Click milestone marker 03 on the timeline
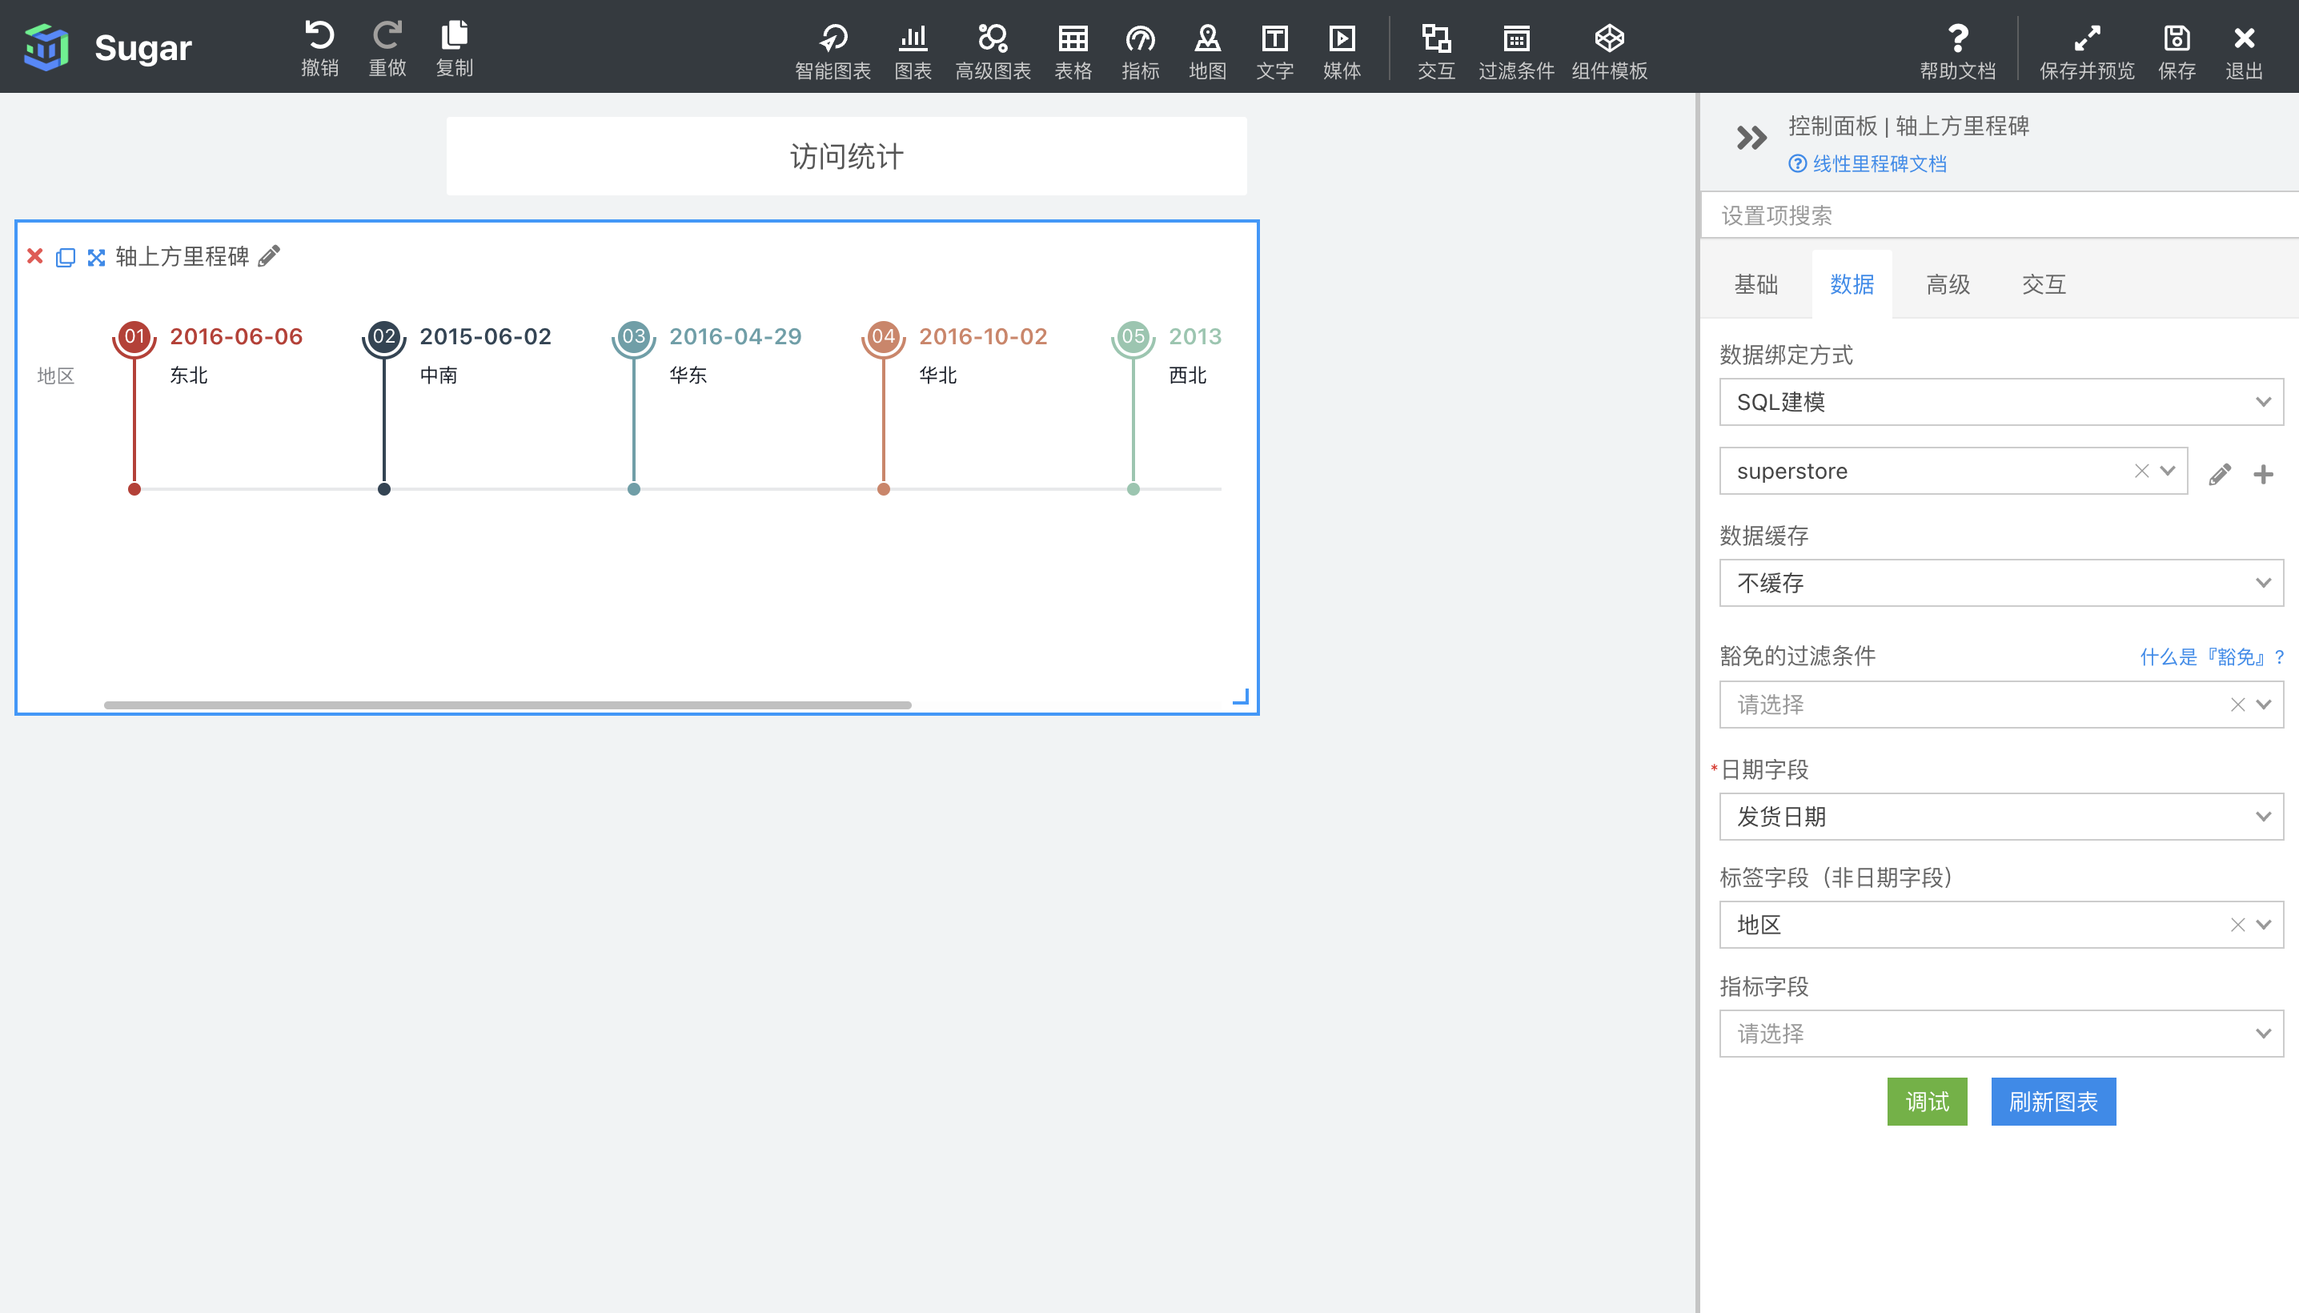The width and height of the screenshot is (2299, 1313). (634, 336)
